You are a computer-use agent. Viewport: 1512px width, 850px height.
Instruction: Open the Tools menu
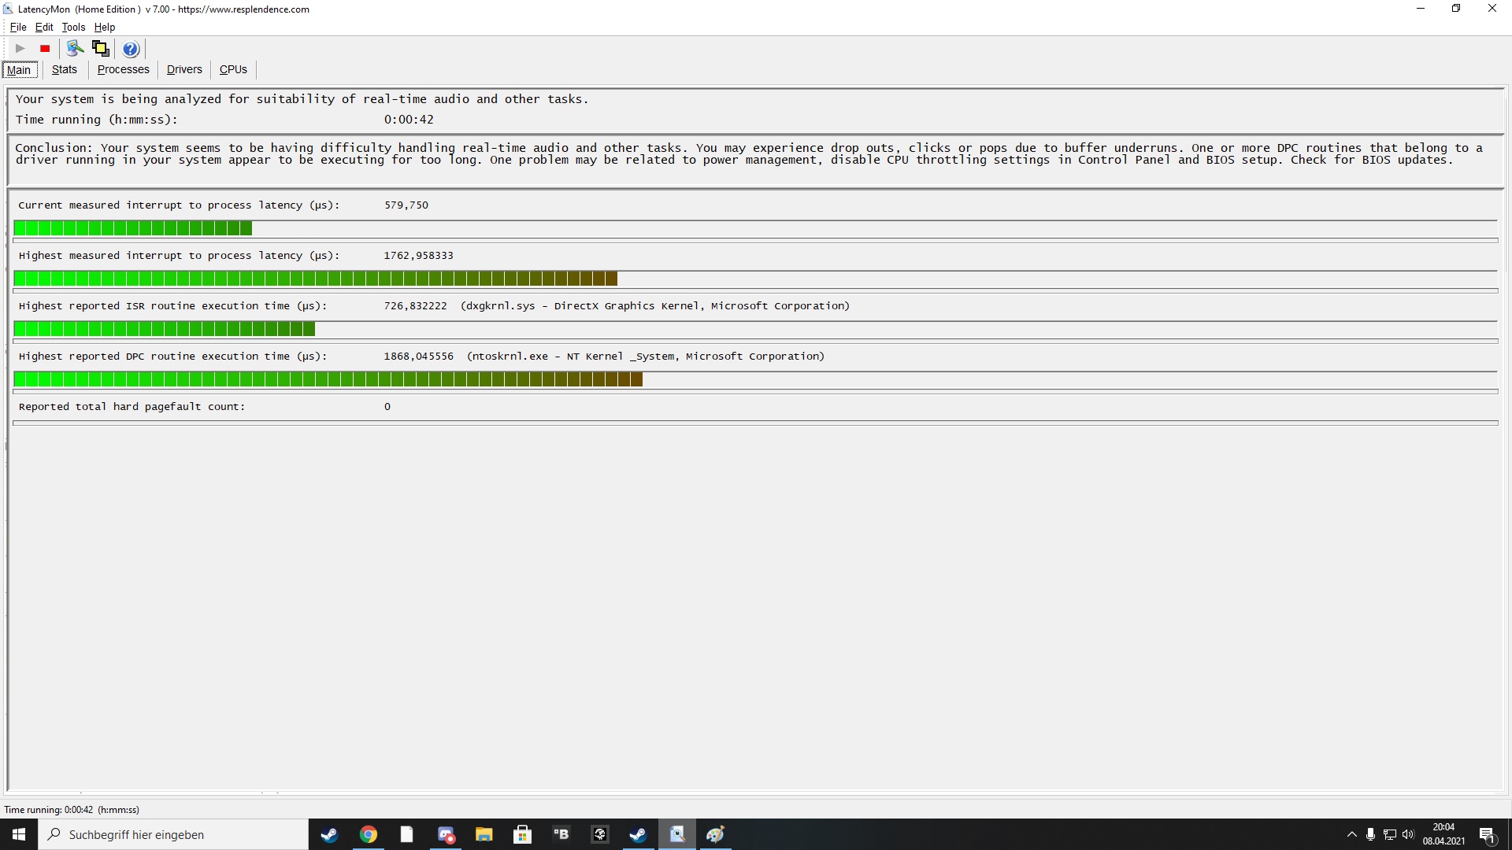click(73, 27)
